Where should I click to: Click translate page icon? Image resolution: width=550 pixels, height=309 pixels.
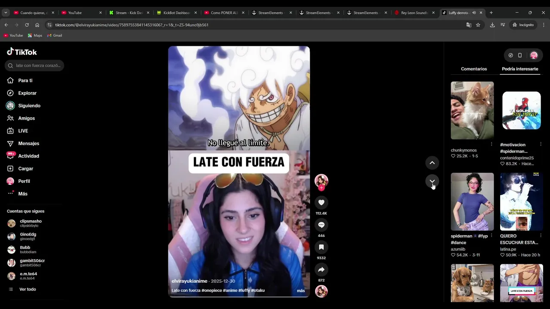pyautogui.click(x=469, y=25)
